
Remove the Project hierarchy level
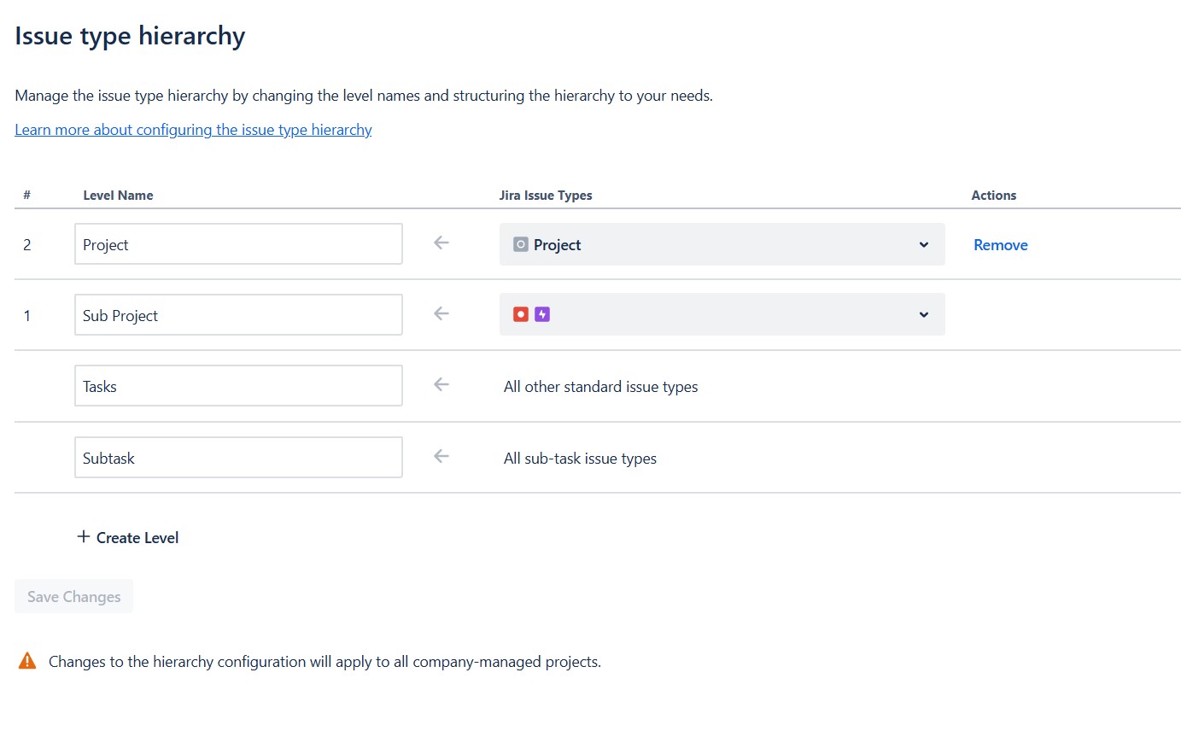click(x=1001, y=245)
